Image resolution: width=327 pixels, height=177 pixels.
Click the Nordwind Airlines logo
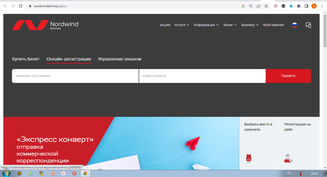pyautogui.click(x=45, y=25)
